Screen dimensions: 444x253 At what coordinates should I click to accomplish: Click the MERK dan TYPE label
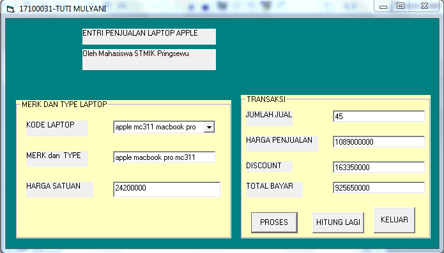(x=57, y=159)
